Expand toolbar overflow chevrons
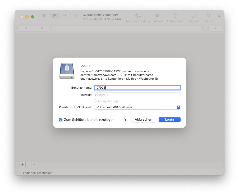239x195 pixels. [219, 16]
